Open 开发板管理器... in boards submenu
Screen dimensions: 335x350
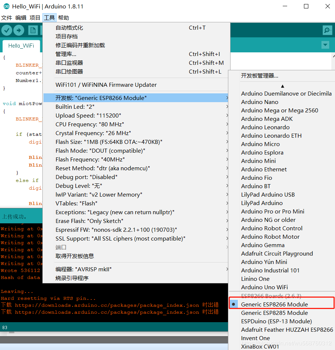[282, 76]
